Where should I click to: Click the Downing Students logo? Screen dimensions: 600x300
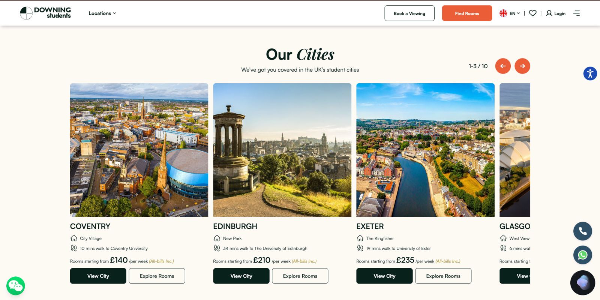(x=45, y=13)
